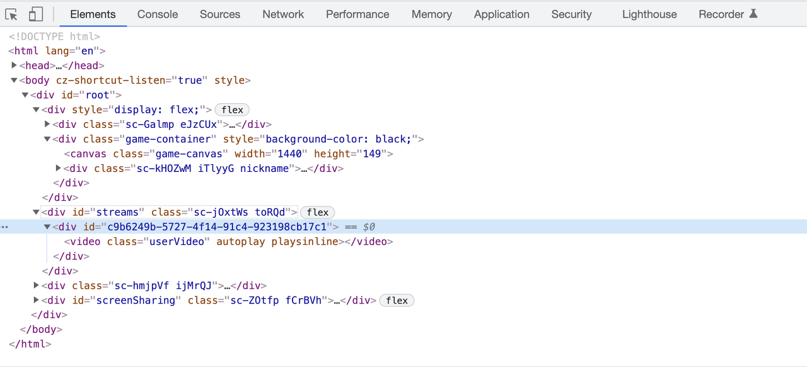Select the game-canvas canvas element
Viewport: 807px width, 367px height.
coord(228,154)
